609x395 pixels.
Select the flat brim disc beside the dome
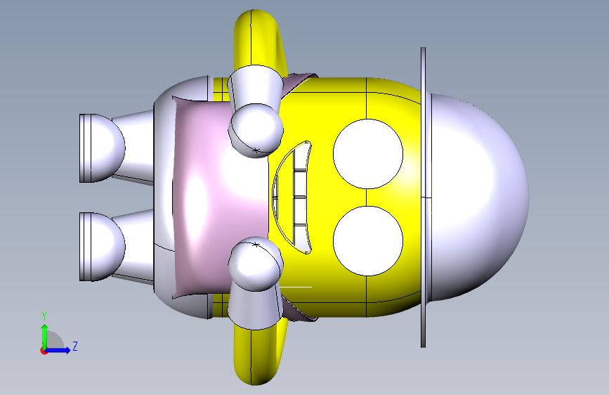click(424, 197)
